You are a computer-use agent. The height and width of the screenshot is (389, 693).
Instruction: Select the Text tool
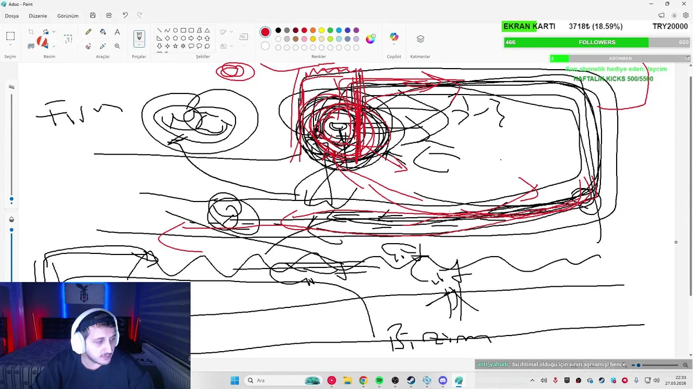117,32
